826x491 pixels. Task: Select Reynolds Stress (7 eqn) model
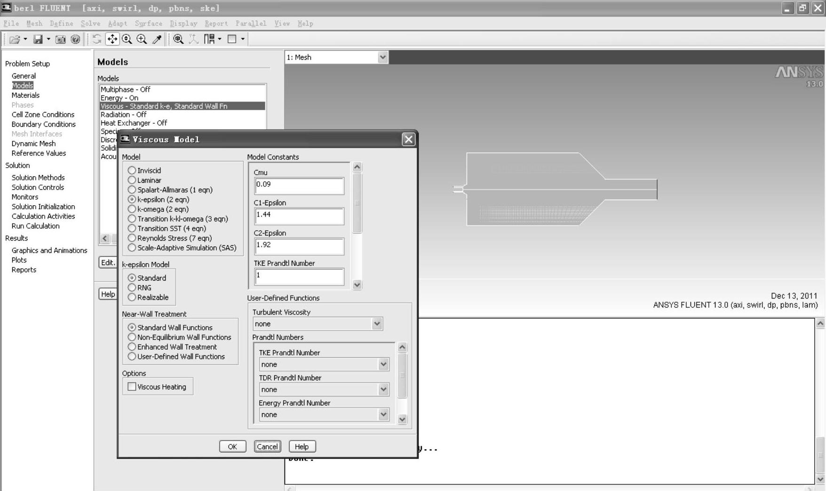170,238
